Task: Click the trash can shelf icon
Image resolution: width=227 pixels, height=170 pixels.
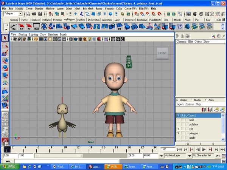Action: pyautogui.click(x=224, y=20)
